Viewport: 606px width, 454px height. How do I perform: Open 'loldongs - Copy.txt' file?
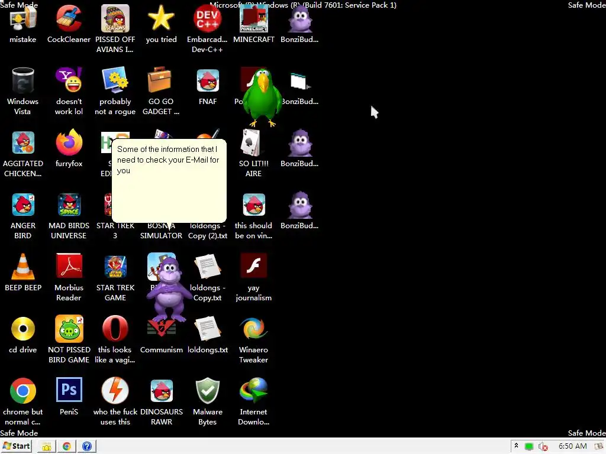pos(208,267)
